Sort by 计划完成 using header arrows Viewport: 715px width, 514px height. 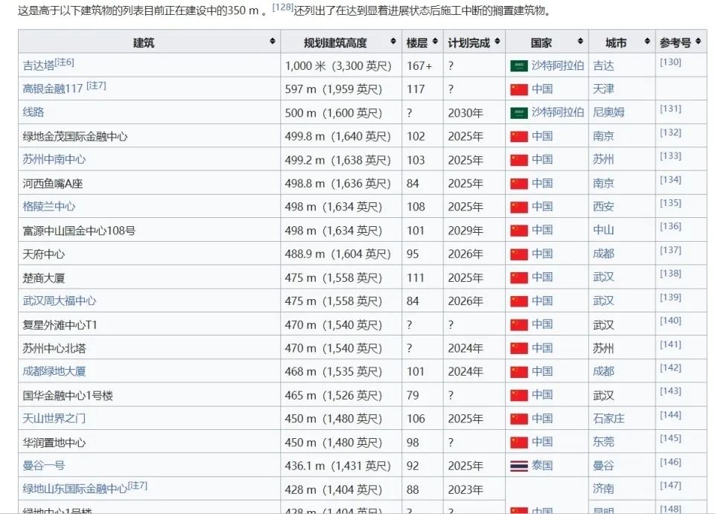(497, 42)
